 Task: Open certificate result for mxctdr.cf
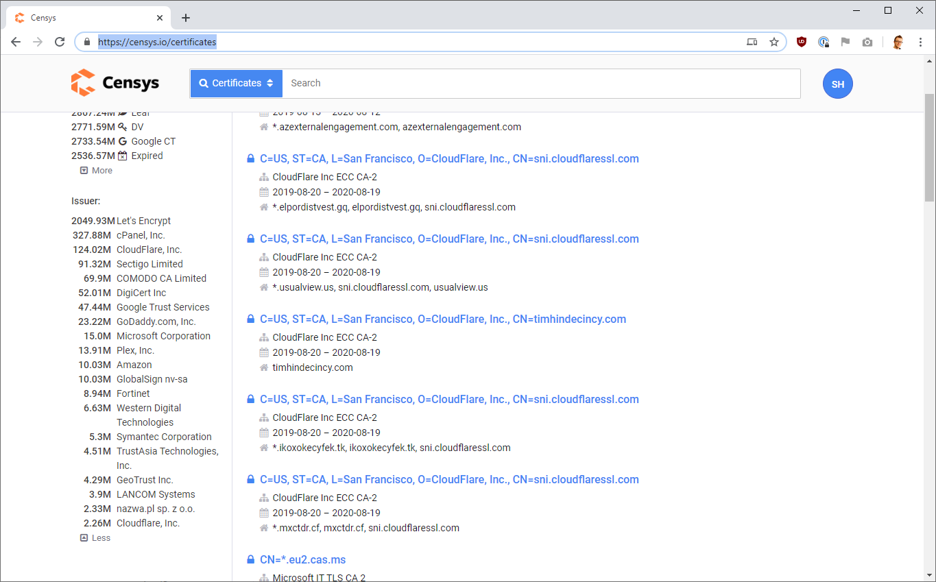pyautogui.click(x=449, y=479)
